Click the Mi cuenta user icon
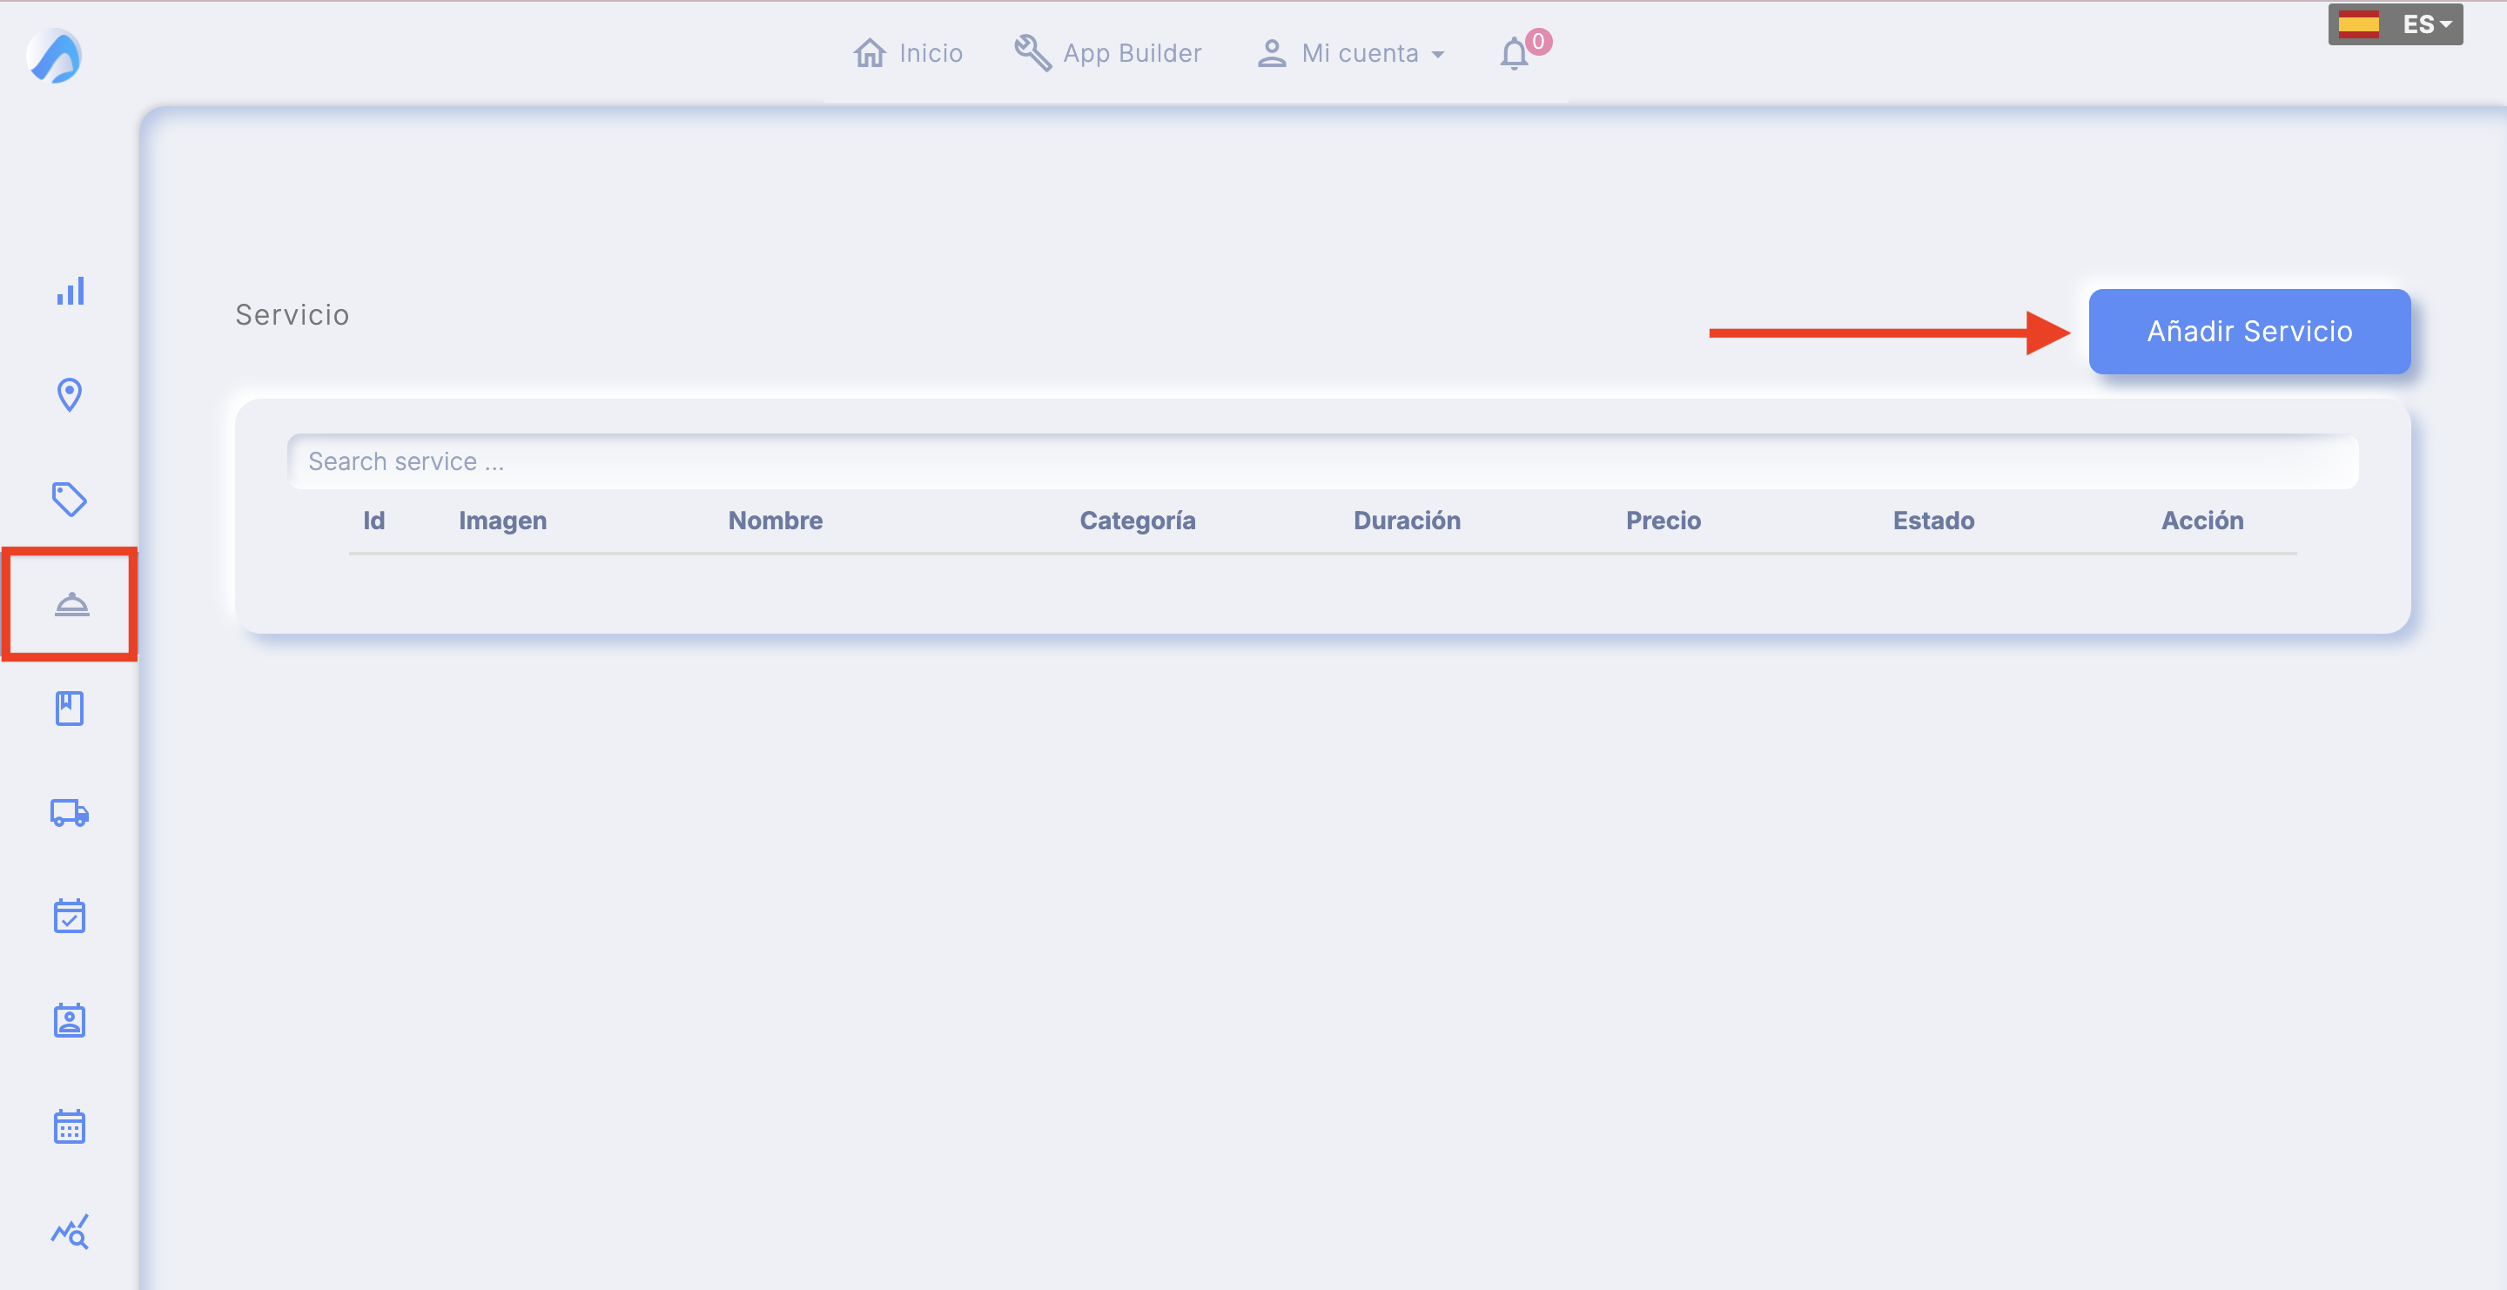Screen dimensions: 2507x1290 pos(1271,52)
